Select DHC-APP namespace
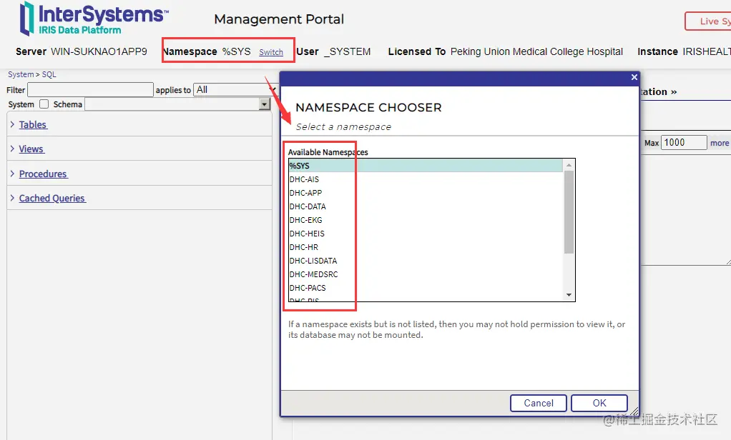Screen dimensions: 731x440 click(426, 193)
